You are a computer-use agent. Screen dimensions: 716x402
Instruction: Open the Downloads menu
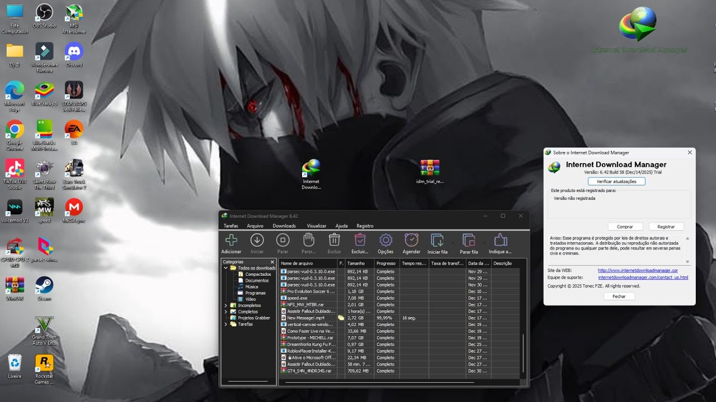pyautogui.click(x=284, y=226)
